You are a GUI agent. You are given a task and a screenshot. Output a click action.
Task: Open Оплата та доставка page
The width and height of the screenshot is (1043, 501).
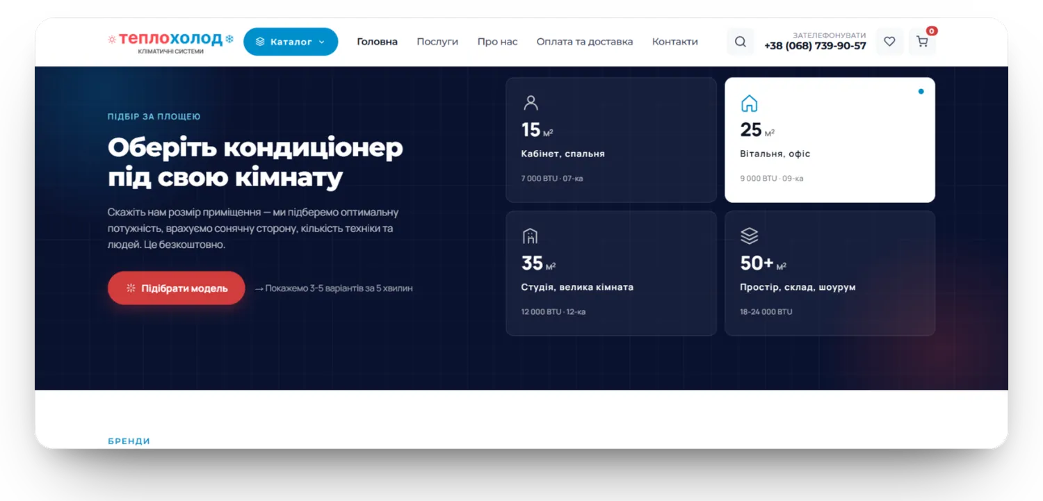tap(585, 42)
